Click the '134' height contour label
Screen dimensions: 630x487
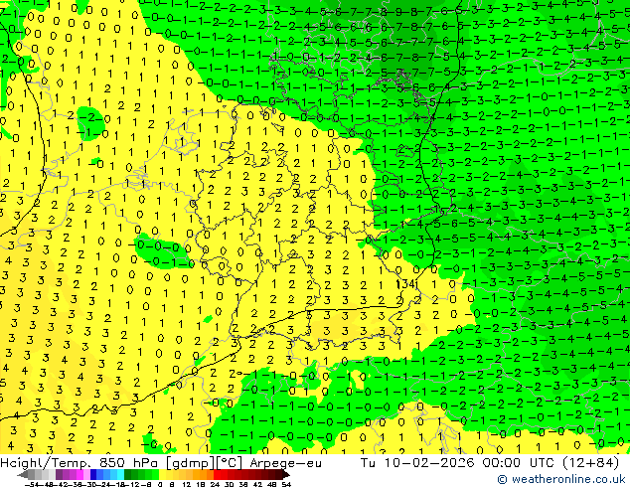click(x=407, y=284)
